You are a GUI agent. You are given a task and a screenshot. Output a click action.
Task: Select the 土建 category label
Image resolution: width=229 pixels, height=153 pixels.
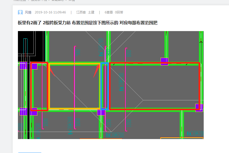(x=91, y=12)
